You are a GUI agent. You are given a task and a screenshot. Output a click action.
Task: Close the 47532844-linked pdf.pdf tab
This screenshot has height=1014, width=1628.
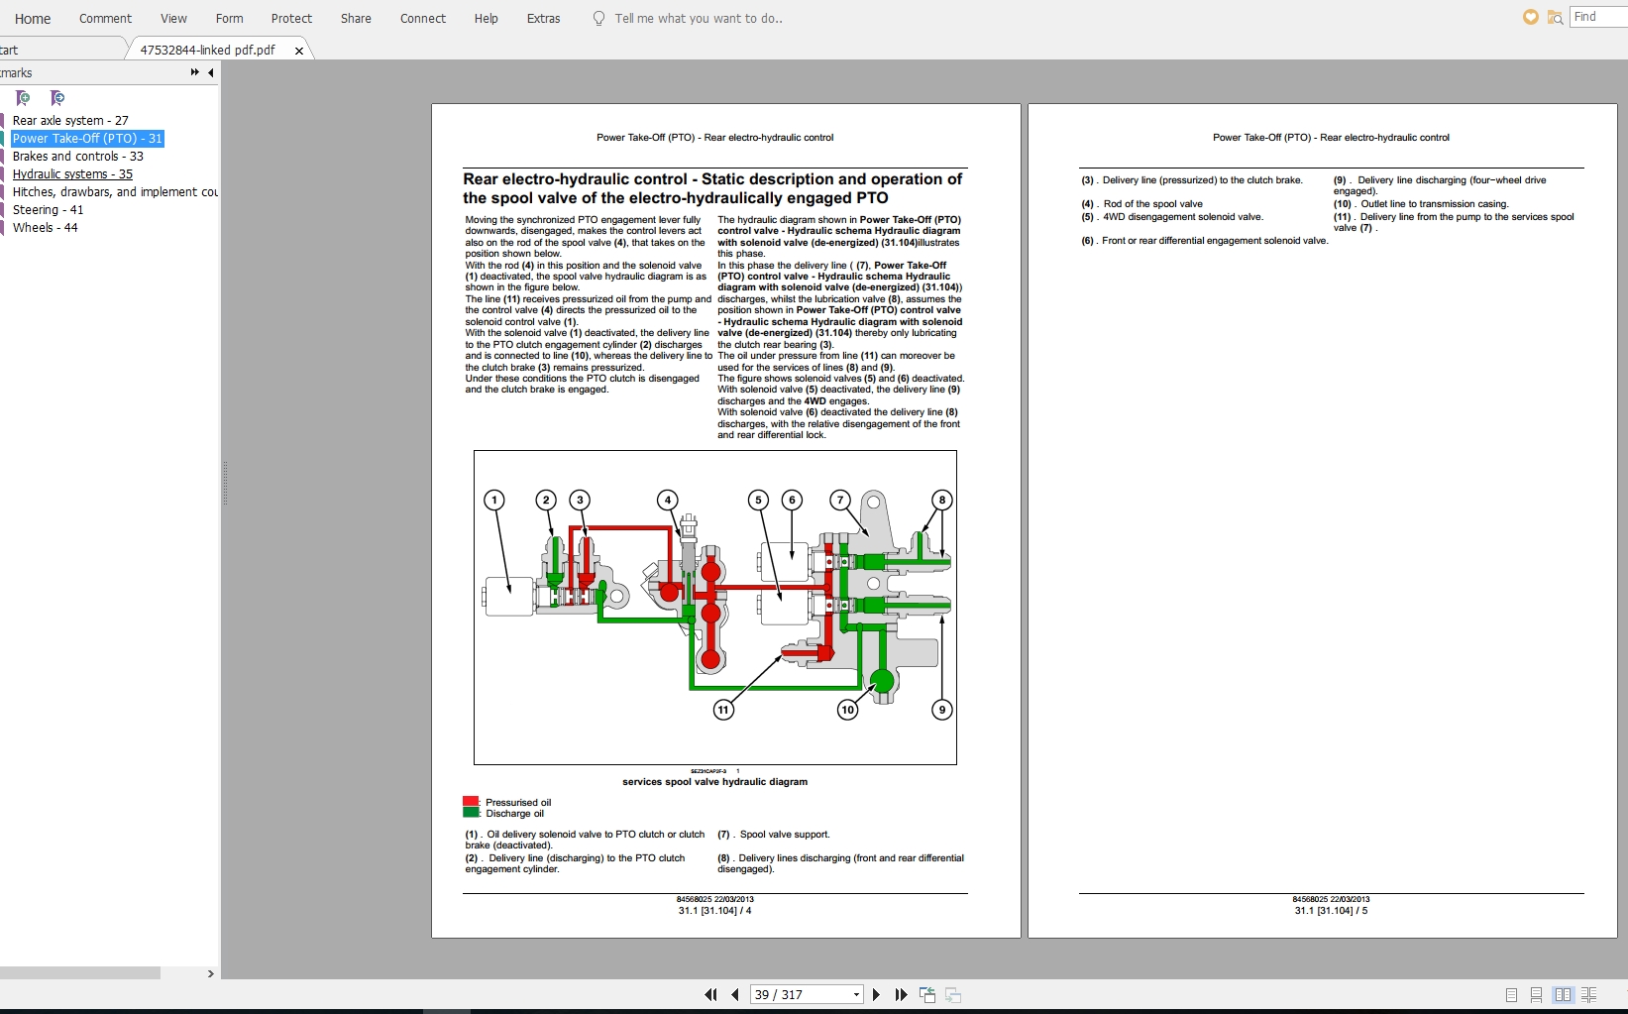[299, 51]
